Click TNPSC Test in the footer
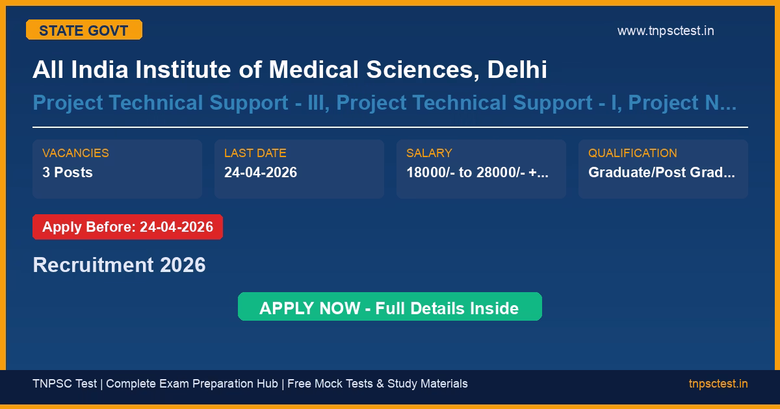The width and height of the screenshot is (780, 409). tap(64, 384)
